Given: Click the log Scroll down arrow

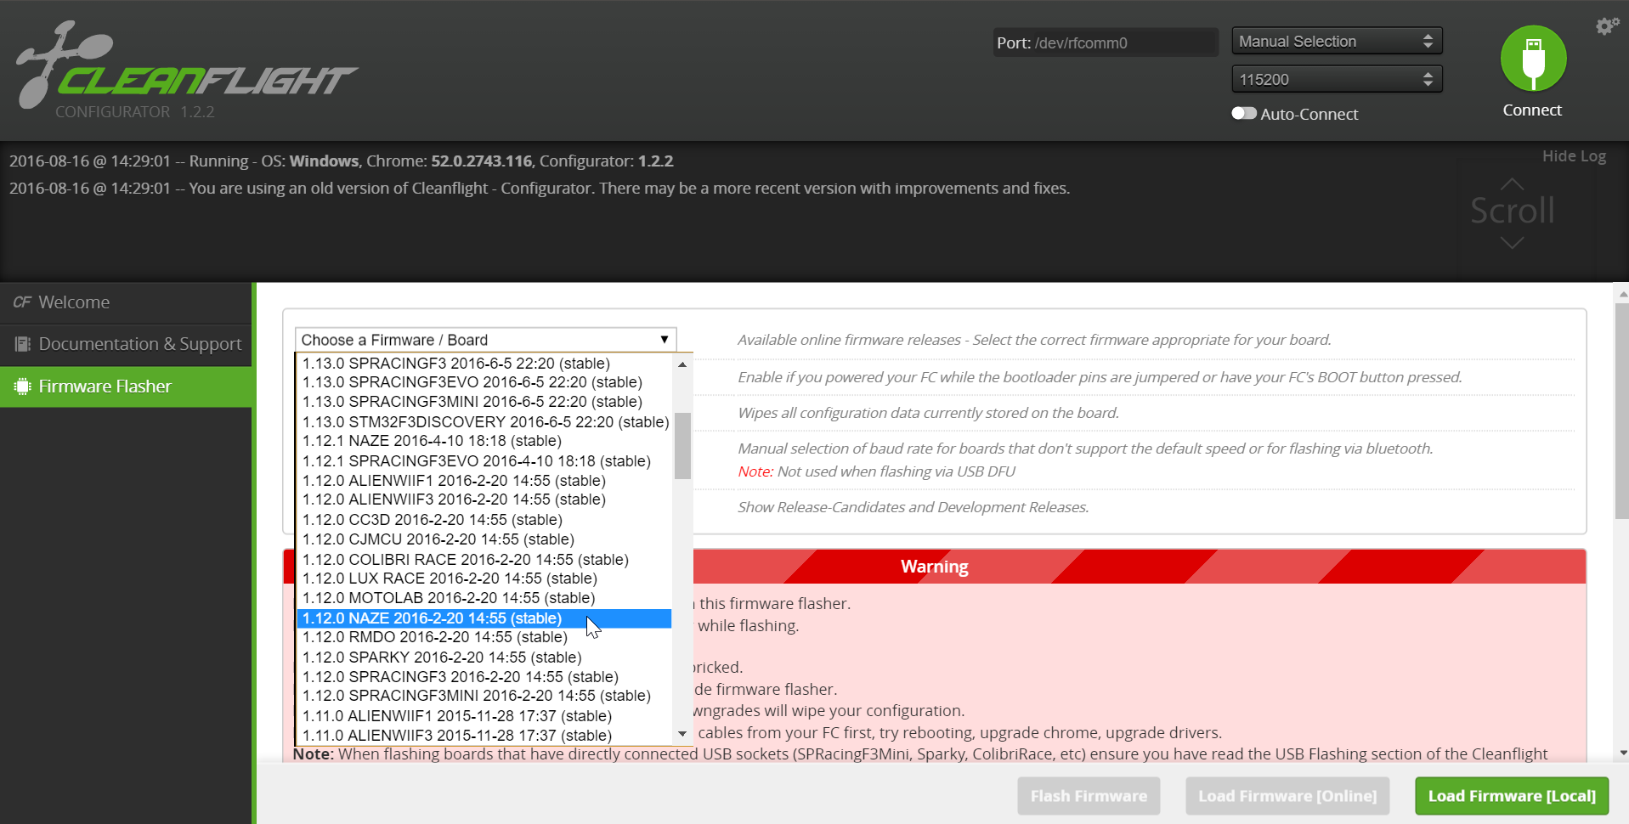Looking at the screenshot, I should (1512, 243).
